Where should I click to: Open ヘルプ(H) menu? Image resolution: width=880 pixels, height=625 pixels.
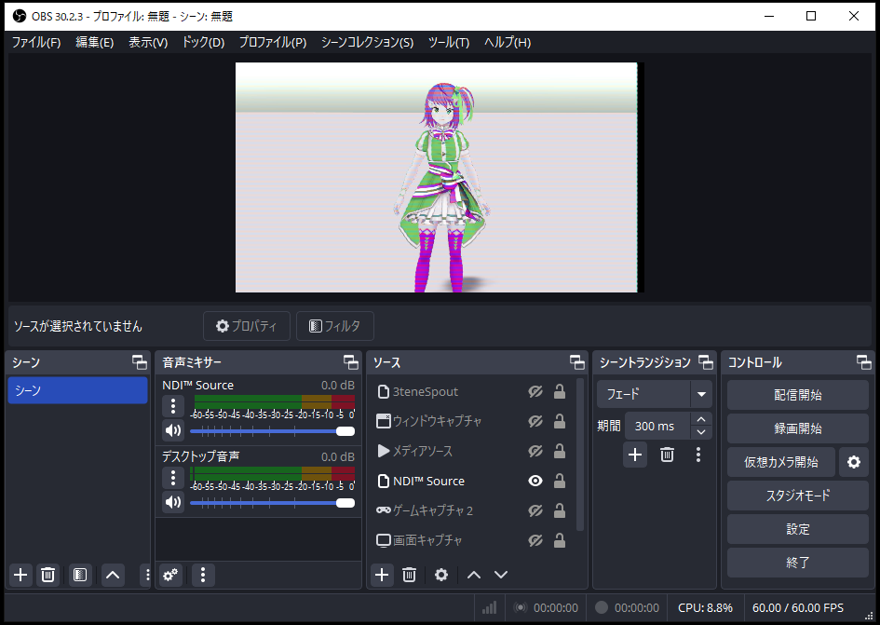coord(508,42)
